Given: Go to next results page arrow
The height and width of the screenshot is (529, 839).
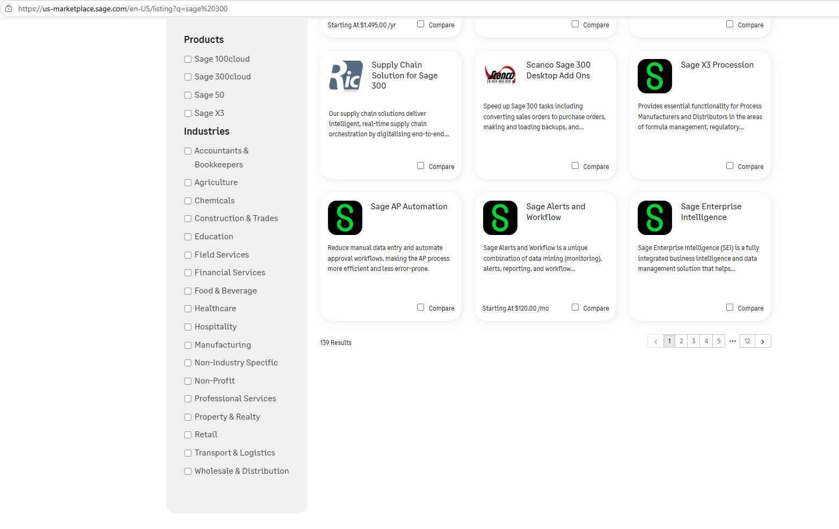Looking at the screenshot, I should pyautogui.click(x=763, y=341).
